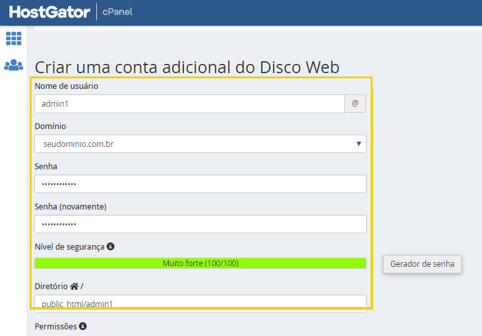This screenshot has height=336, width=482.
Task: Click the Permissões label text
Action: (55, 326)
